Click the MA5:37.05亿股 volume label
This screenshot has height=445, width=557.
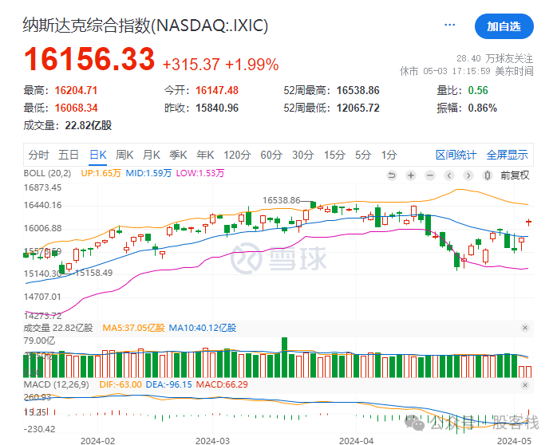(133, 328)
